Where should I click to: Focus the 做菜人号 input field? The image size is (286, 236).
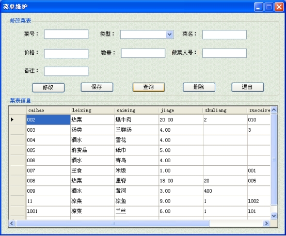pos(225,53)
